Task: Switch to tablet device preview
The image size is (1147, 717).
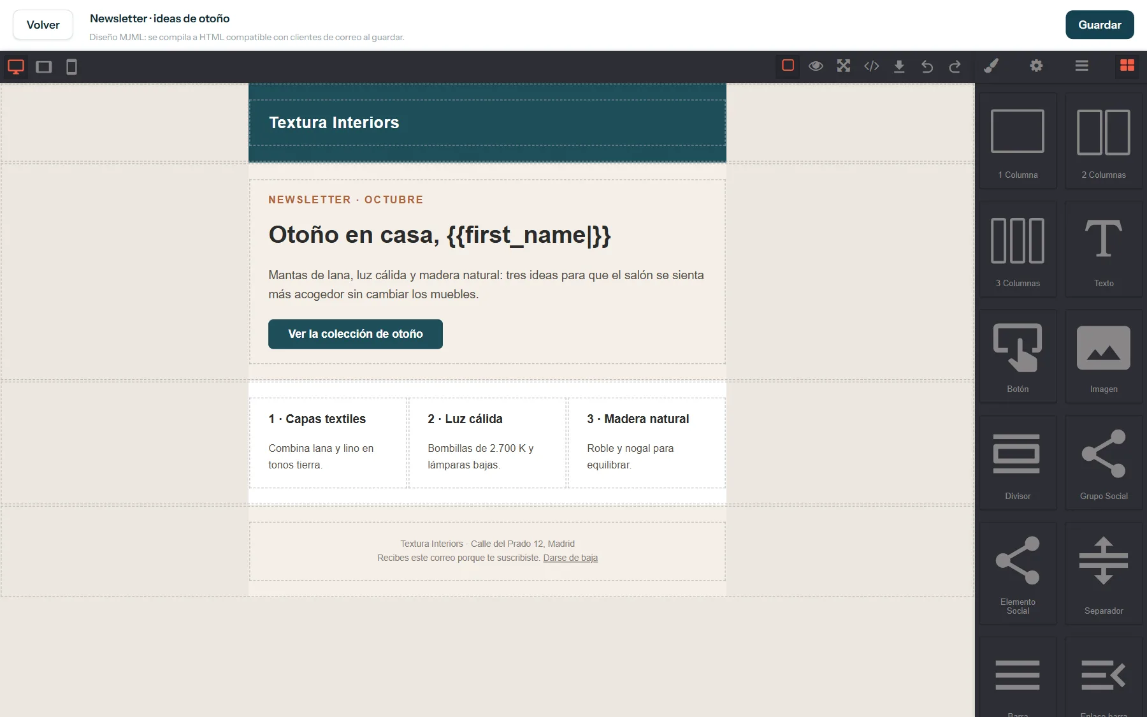Action: [44, 67]
